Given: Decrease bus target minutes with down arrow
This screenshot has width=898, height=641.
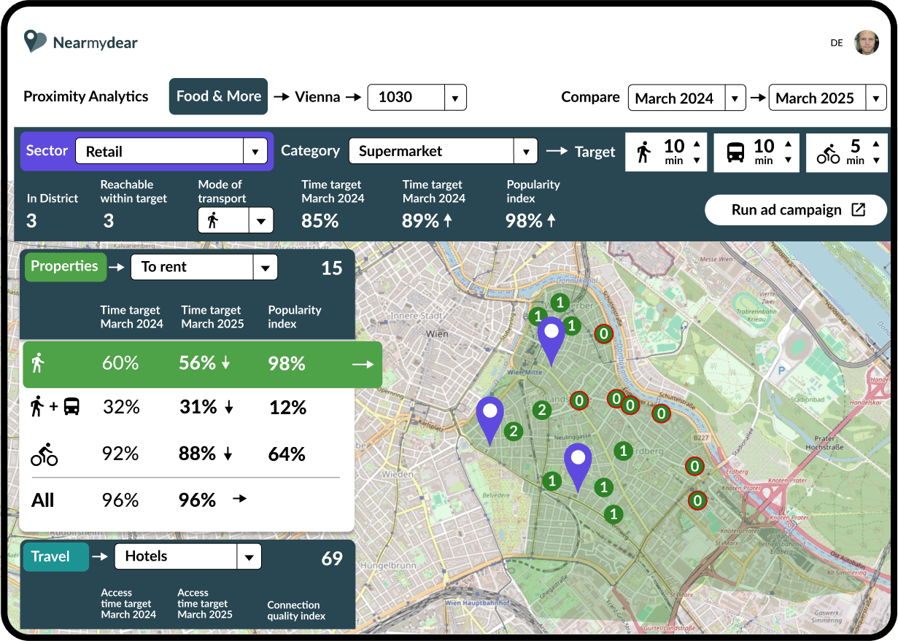Looking at the screenshot, I should (788, 161).
